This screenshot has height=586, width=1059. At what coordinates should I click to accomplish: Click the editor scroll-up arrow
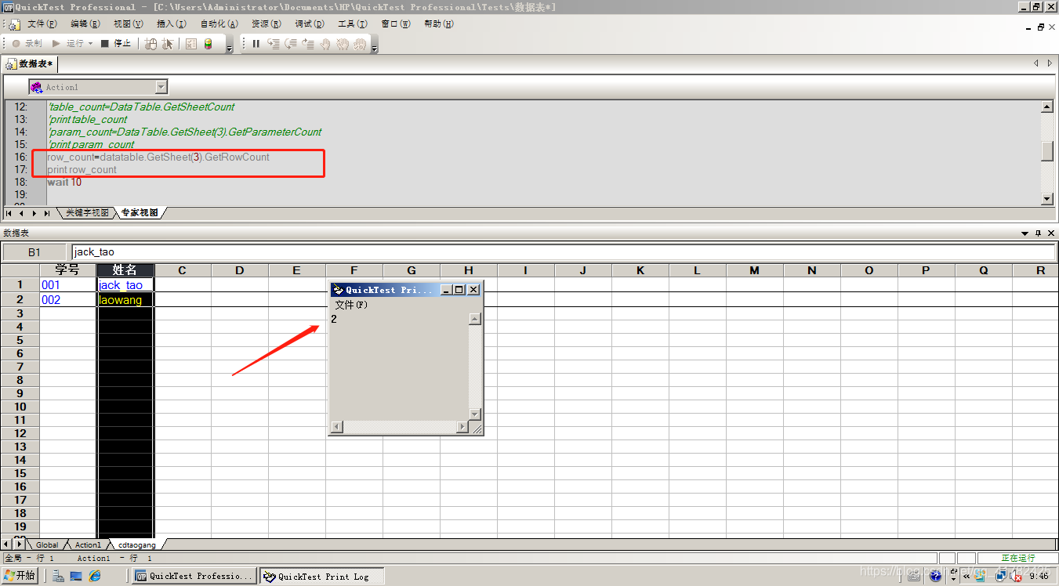(x=1047, y=107)
